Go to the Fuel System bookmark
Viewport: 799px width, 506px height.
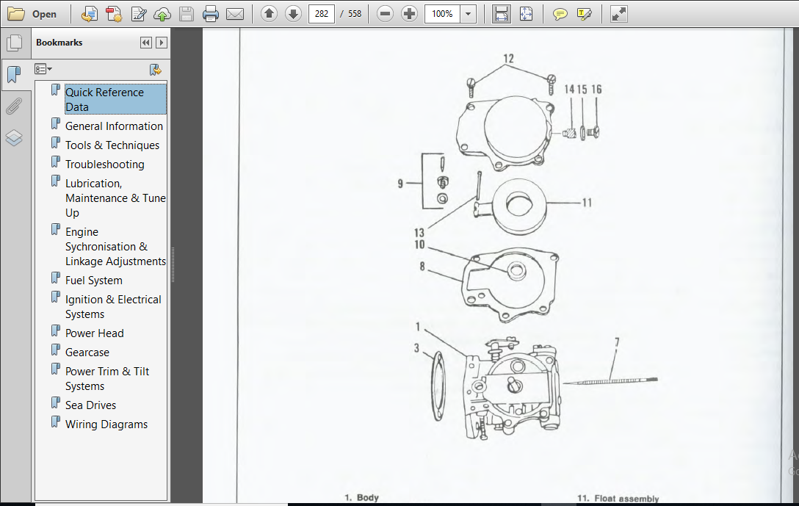[x=94, y=281]
